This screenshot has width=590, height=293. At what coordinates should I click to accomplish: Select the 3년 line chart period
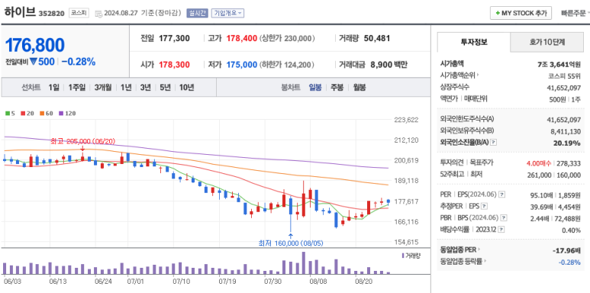pyautogui.click(x=145, y=88)
